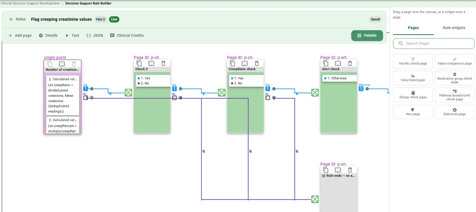This screenshot has width=476, height=212.
Task: Open the JSON view
Action: click(95, 35)
